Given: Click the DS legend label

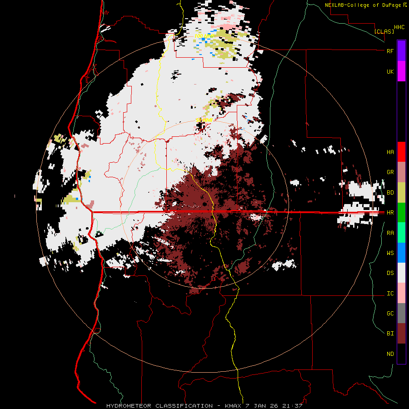Looking at the screenshot, I should pos(390,273).
